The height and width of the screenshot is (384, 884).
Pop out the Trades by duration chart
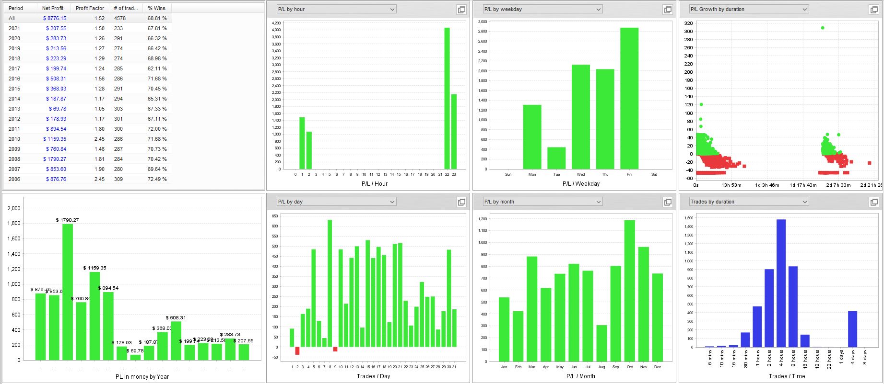(x=874, y=202)
